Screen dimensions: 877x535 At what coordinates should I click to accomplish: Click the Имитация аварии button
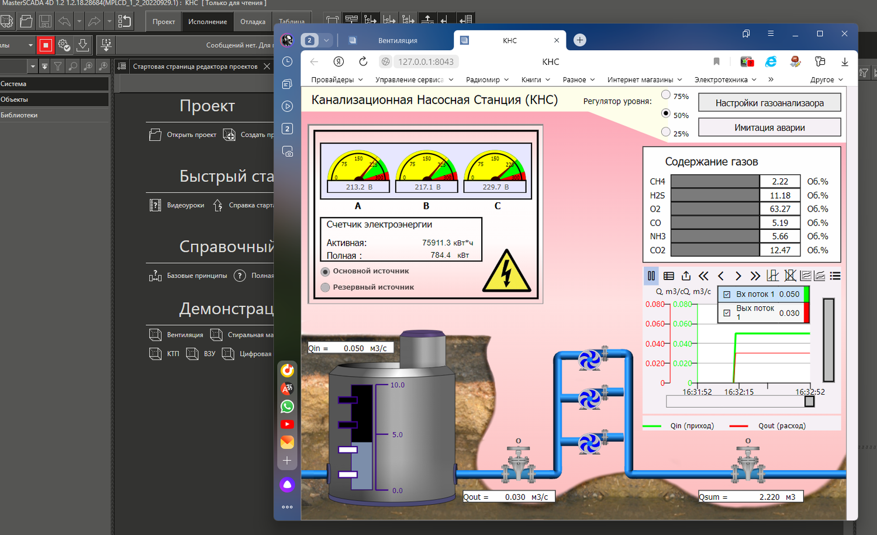click(769, 127)
